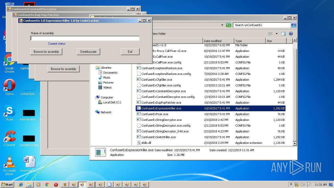Select ConfuserExCfgKiller.exe.config file
The image size is (334, 188).
coord(161,85)
